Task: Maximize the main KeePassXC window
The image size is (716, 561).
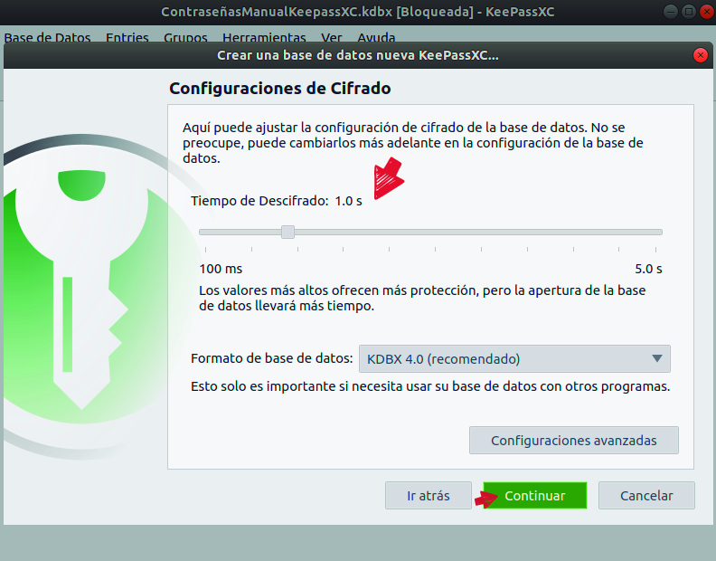Action: [689, 12]
